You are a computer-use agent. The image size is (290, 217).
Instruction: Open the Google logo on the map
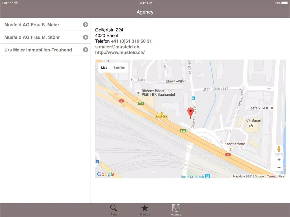point(106,174)
